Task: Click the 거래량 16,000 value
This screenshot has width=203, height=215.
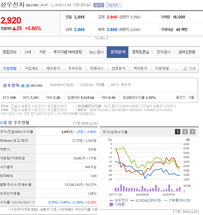Action: click(179, 17)
